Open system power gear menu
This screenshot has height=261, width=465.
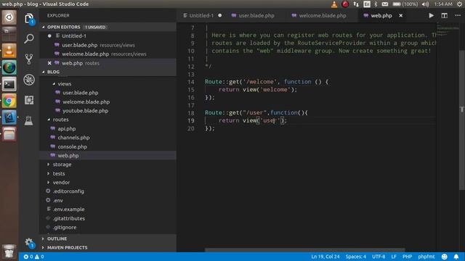coord(459,4)
